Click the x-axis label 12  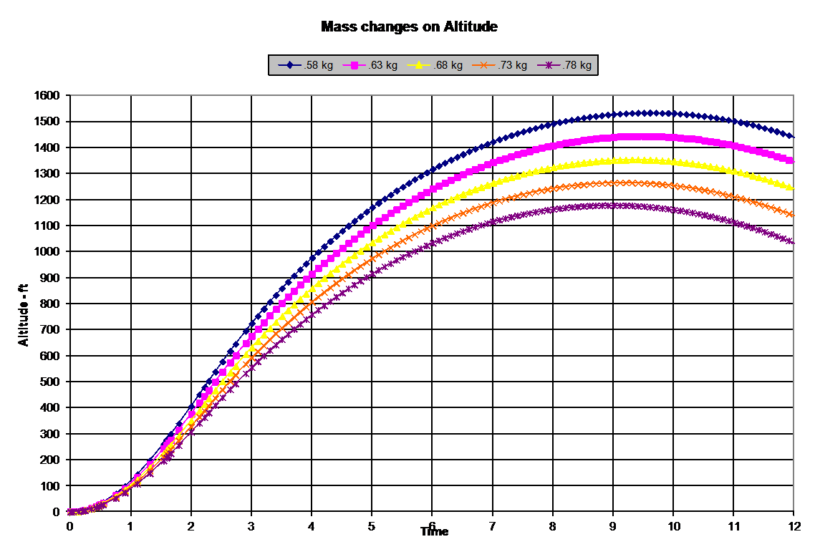(794, 526)
